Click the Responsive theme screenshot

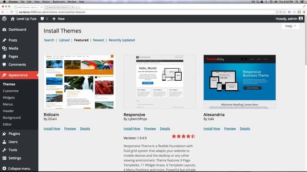[160, 82]
